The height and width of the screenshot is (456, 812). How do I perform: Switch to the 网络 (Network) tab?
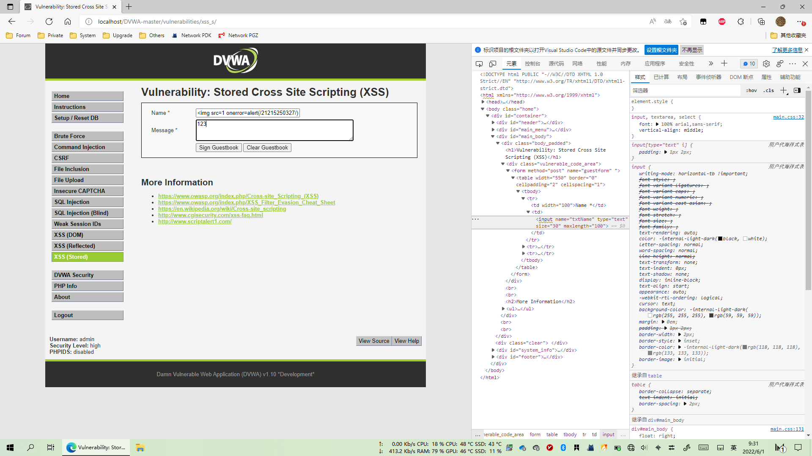click(x=577, y=64)
